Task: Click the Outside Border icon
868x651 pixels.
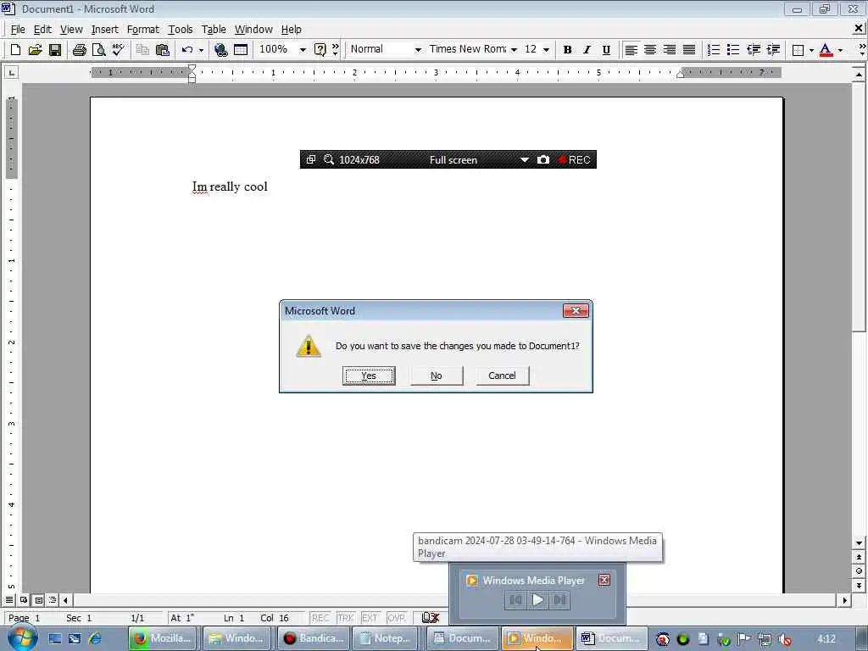Action: (798, 50)
